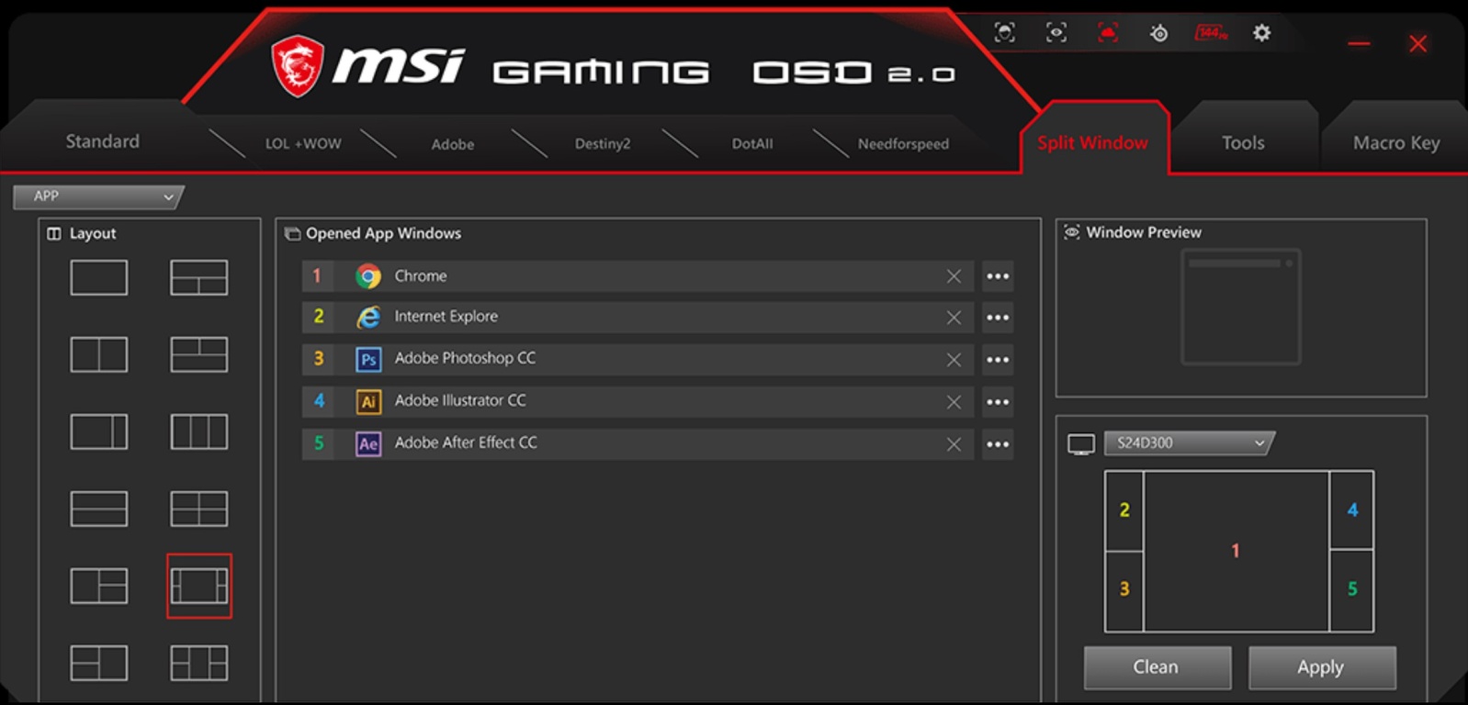The height and width of the screenshot is (705, 1468).
Task: Select the Adobe Illustrator CC row text
Action: pos(460,400)
